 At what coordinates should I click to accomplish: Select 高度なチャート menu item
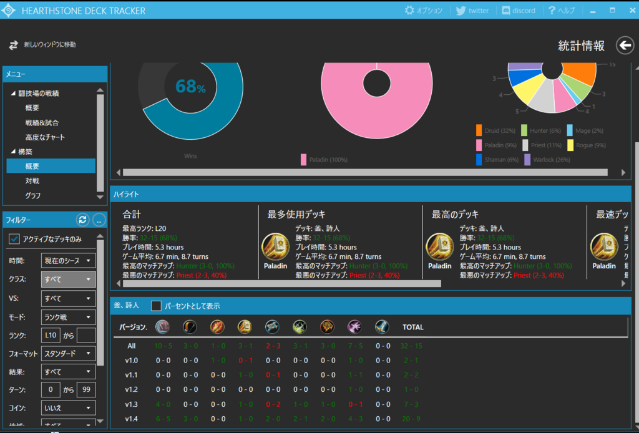45,137
